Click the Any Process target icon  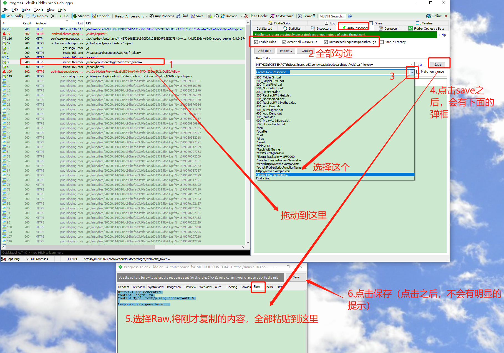click(x=152, y=16)
